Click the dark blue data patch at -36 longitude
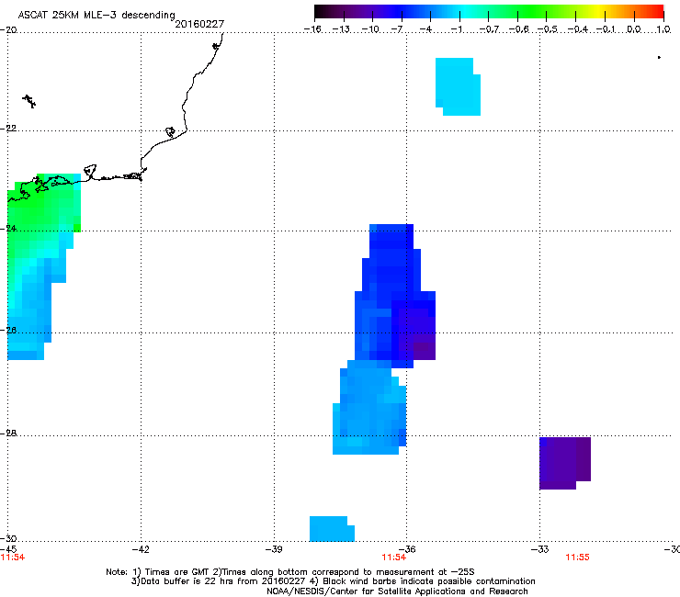 coord(394,295)
